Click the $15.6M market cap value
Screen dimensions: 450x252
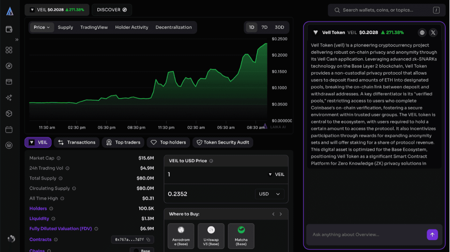[x=146, y=158]
